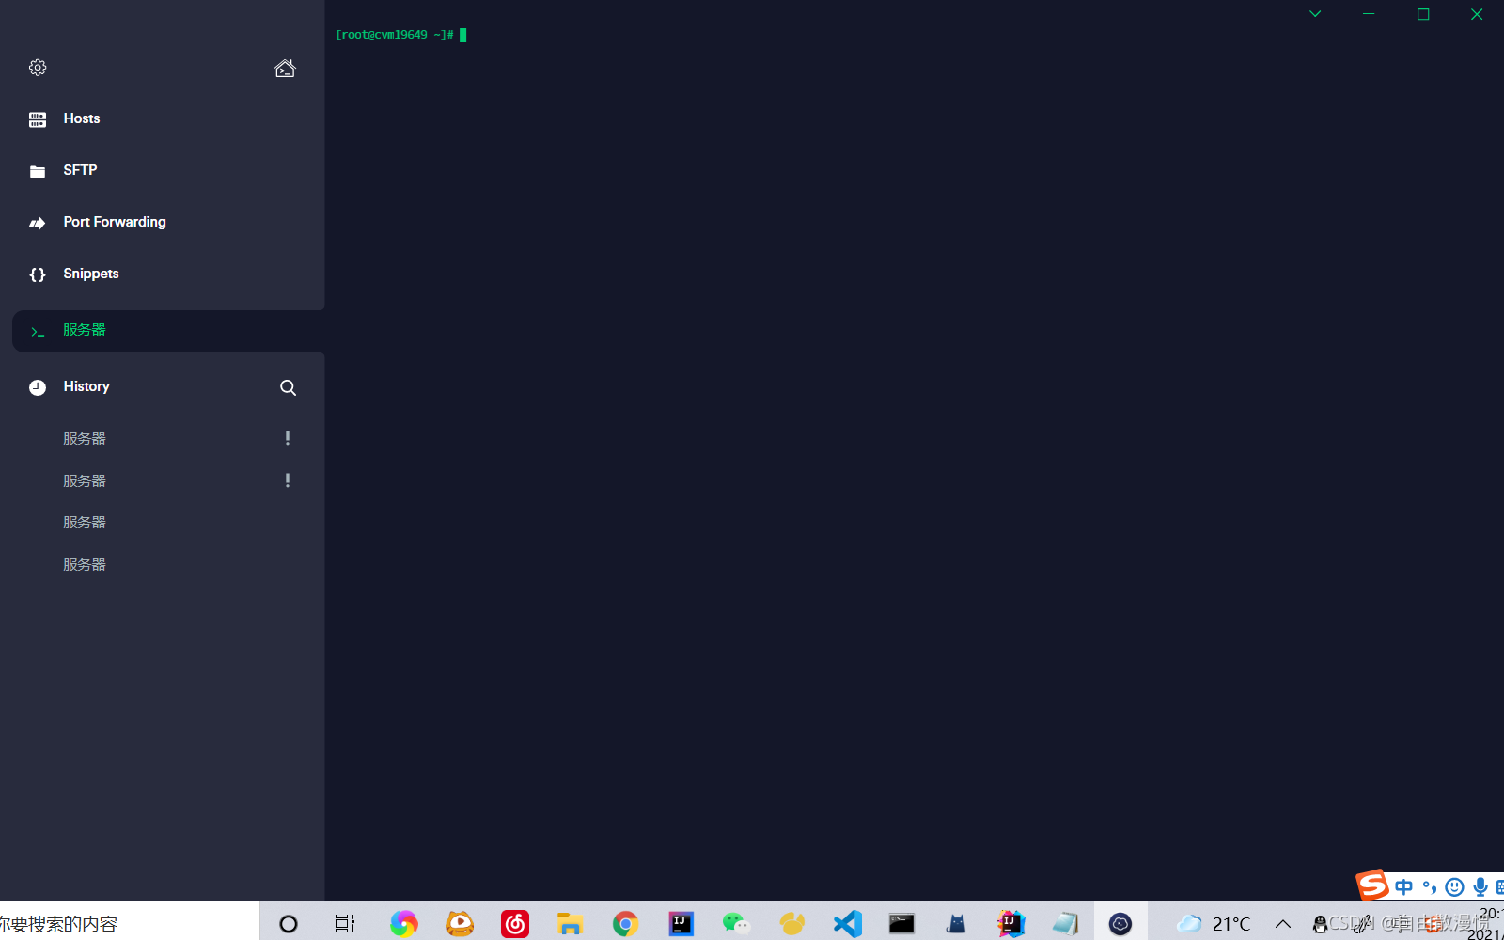The width and height of the screenshot is (1504, 940).
Task: Click Sogou emoji smiley icon
Action: (x=1455, y=887)
